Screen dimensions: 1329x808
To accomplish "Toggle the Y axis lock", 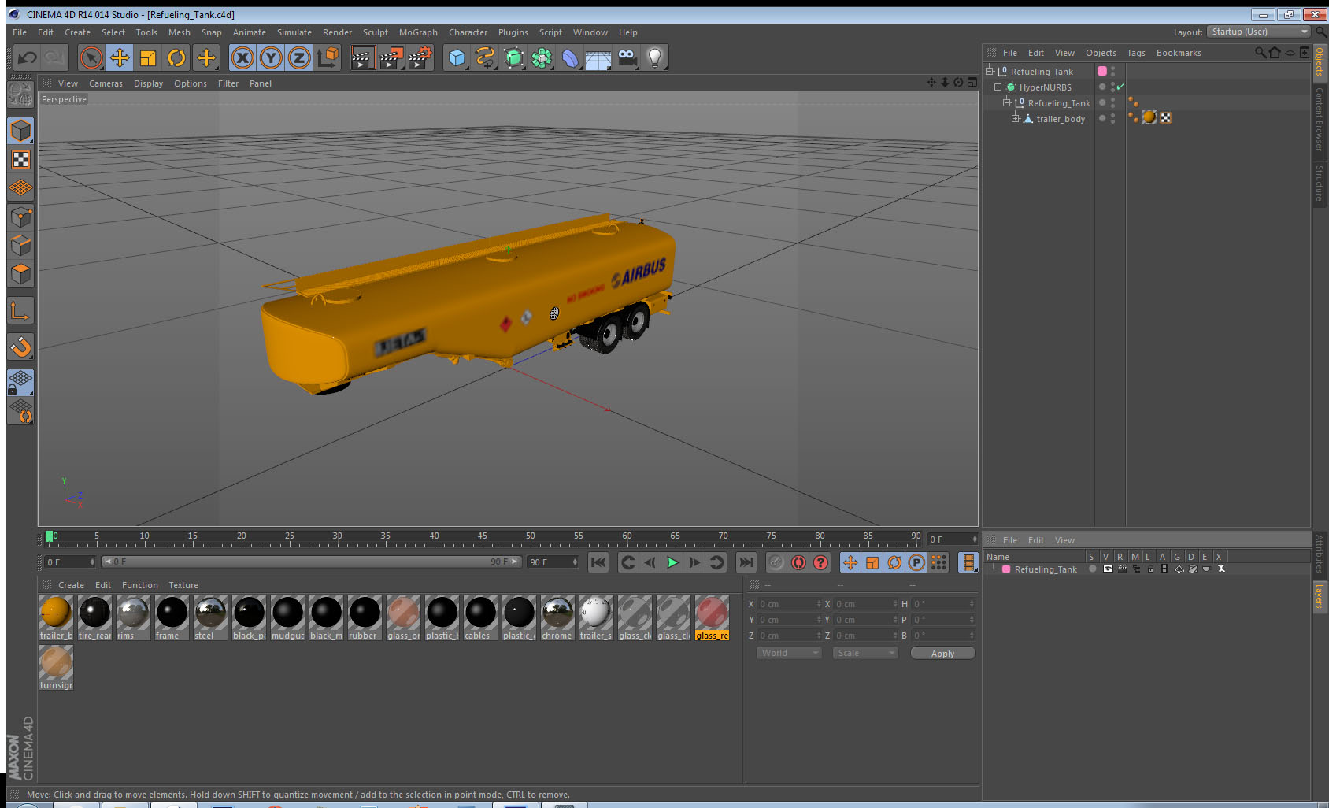I will point(271,57).
